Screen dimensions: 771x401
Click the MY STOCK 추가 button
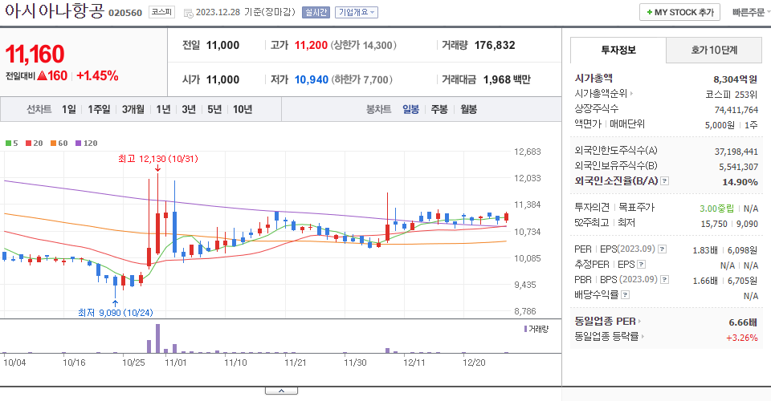tap(679, 12)
